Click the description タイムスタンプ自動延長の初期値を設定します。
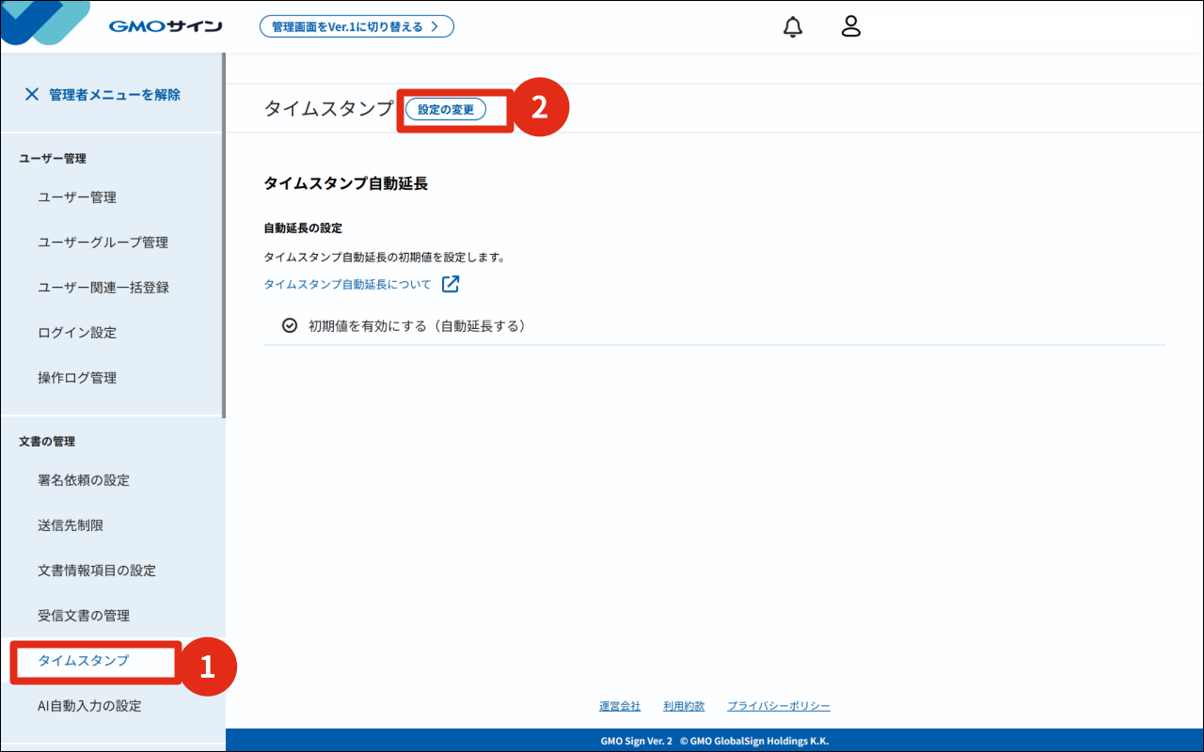The height and width of the screenshot is (752, 1204). click(x=385, y=257)
